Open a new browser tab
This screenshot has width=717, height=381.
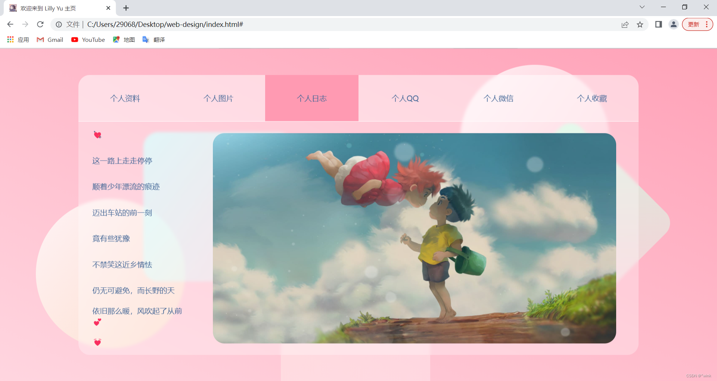click(126, 8)
